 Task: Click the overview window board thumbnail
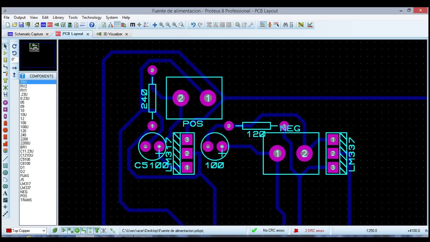coord(34,47)
